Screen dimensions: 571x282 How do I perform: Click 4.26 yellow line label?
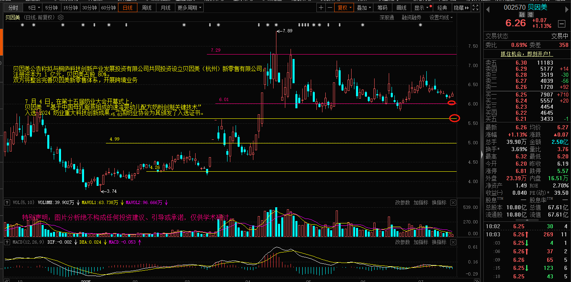tap(155, 167)
